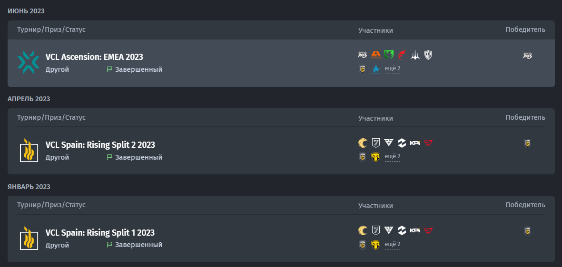Open VCL Ascension: EMEA 2023 tournament link
Viewport: 562px width, 267px height.
[94, 57]
